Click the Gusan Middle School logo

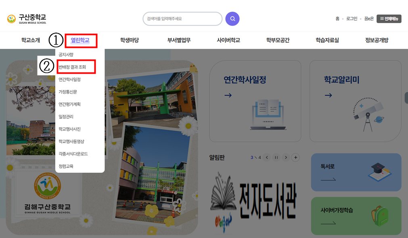coord(27,19)
